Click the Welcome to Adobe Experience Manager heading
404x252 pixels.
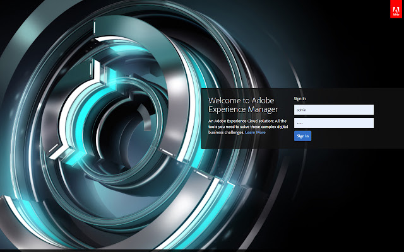[x=243, y=105]
